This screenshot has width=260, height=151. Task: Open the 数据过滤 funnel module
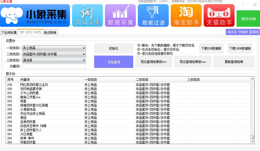pyautogui.click(x=153, y=15)
